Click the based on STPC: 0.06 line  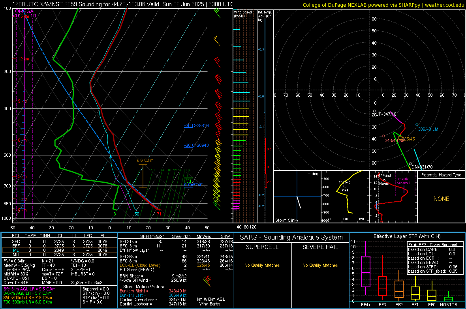point(433,267)
